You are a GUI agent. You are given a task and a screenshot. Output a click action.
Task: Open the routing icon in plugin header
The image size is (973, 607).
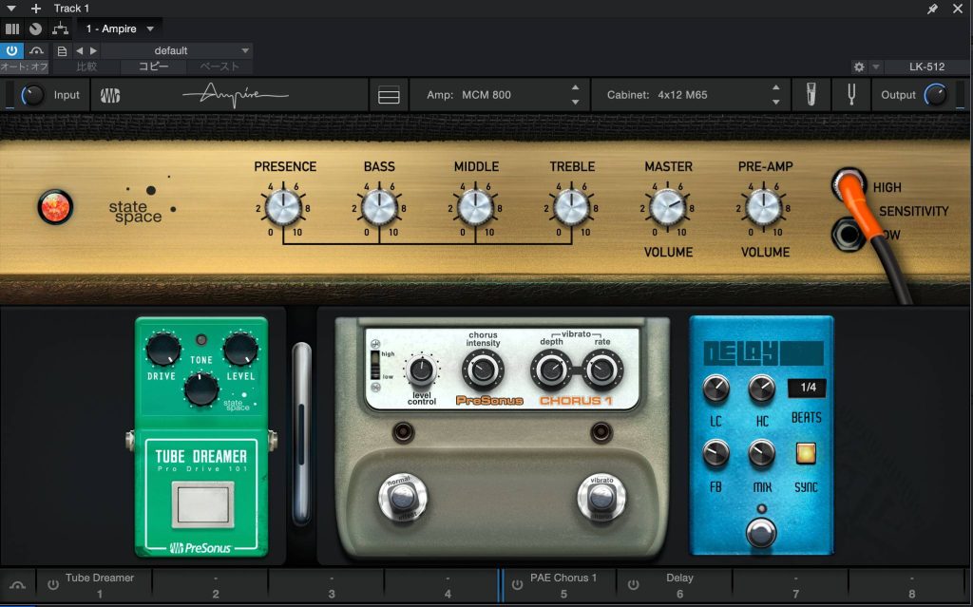click(60, 28)
